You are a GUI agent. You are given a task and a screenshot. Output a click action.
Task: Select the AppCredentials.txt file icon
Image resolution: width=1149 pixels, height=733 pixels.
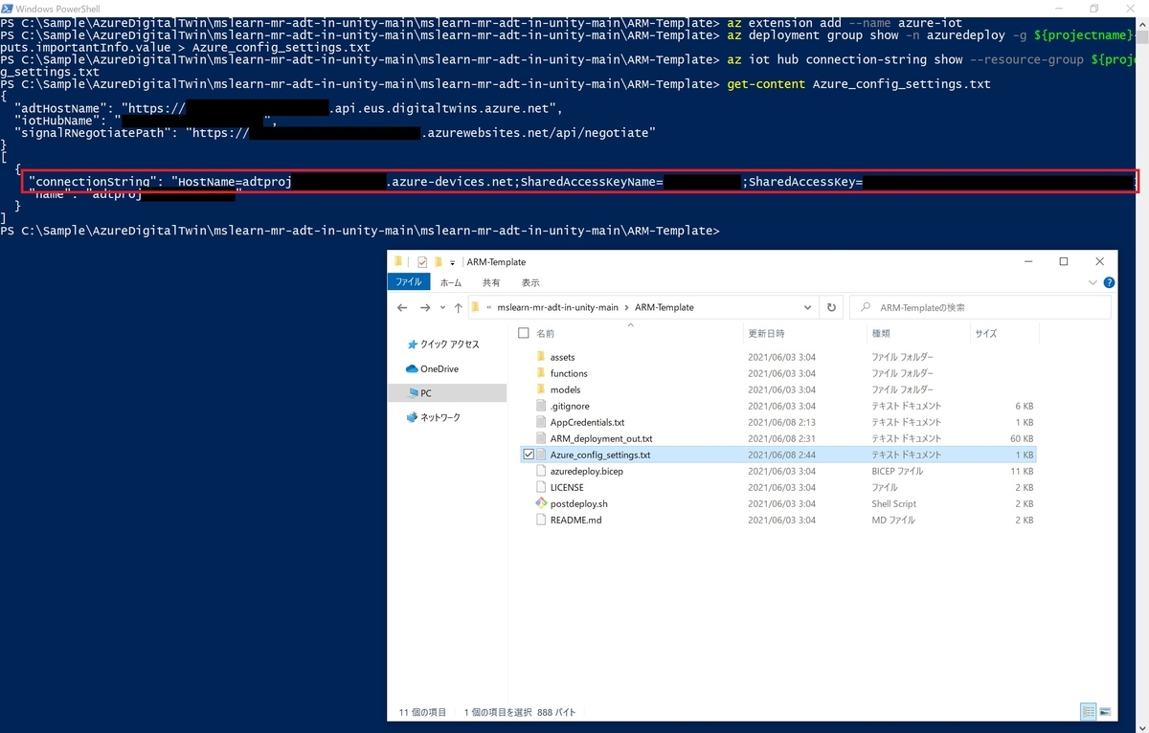(541, 422)
